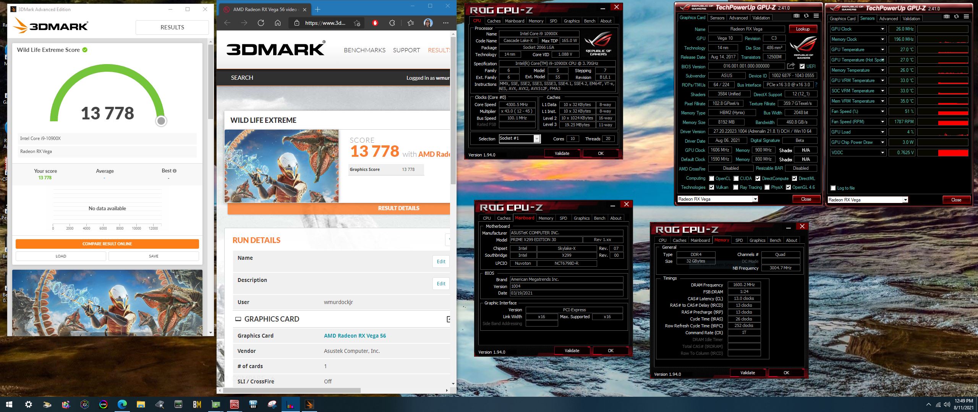Refresh left GPU-Z Graphics Card window
Screen dimensions: 978x412
coord(806,16)
